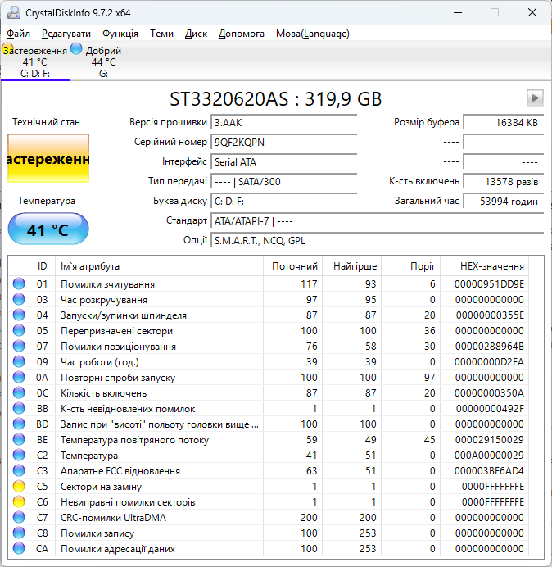The image size is (552, 567).
Task: Click status icon for attribute CA row
Action: tap(19, 548)
